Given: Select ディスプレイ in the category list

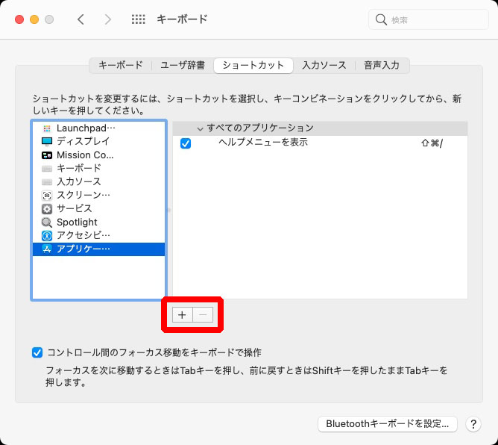Looking at the screenshot, I should coord(98,141).
